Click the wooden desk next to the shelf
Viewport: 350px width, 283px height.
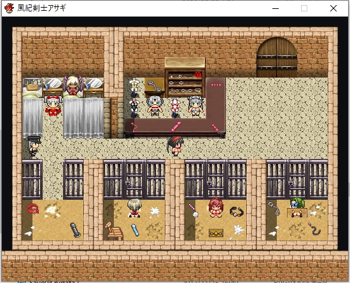click(155, 87)
